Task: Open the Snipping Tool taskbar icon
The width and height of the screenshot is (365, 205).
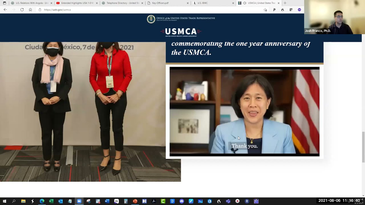Action: (x=88, y=201)
